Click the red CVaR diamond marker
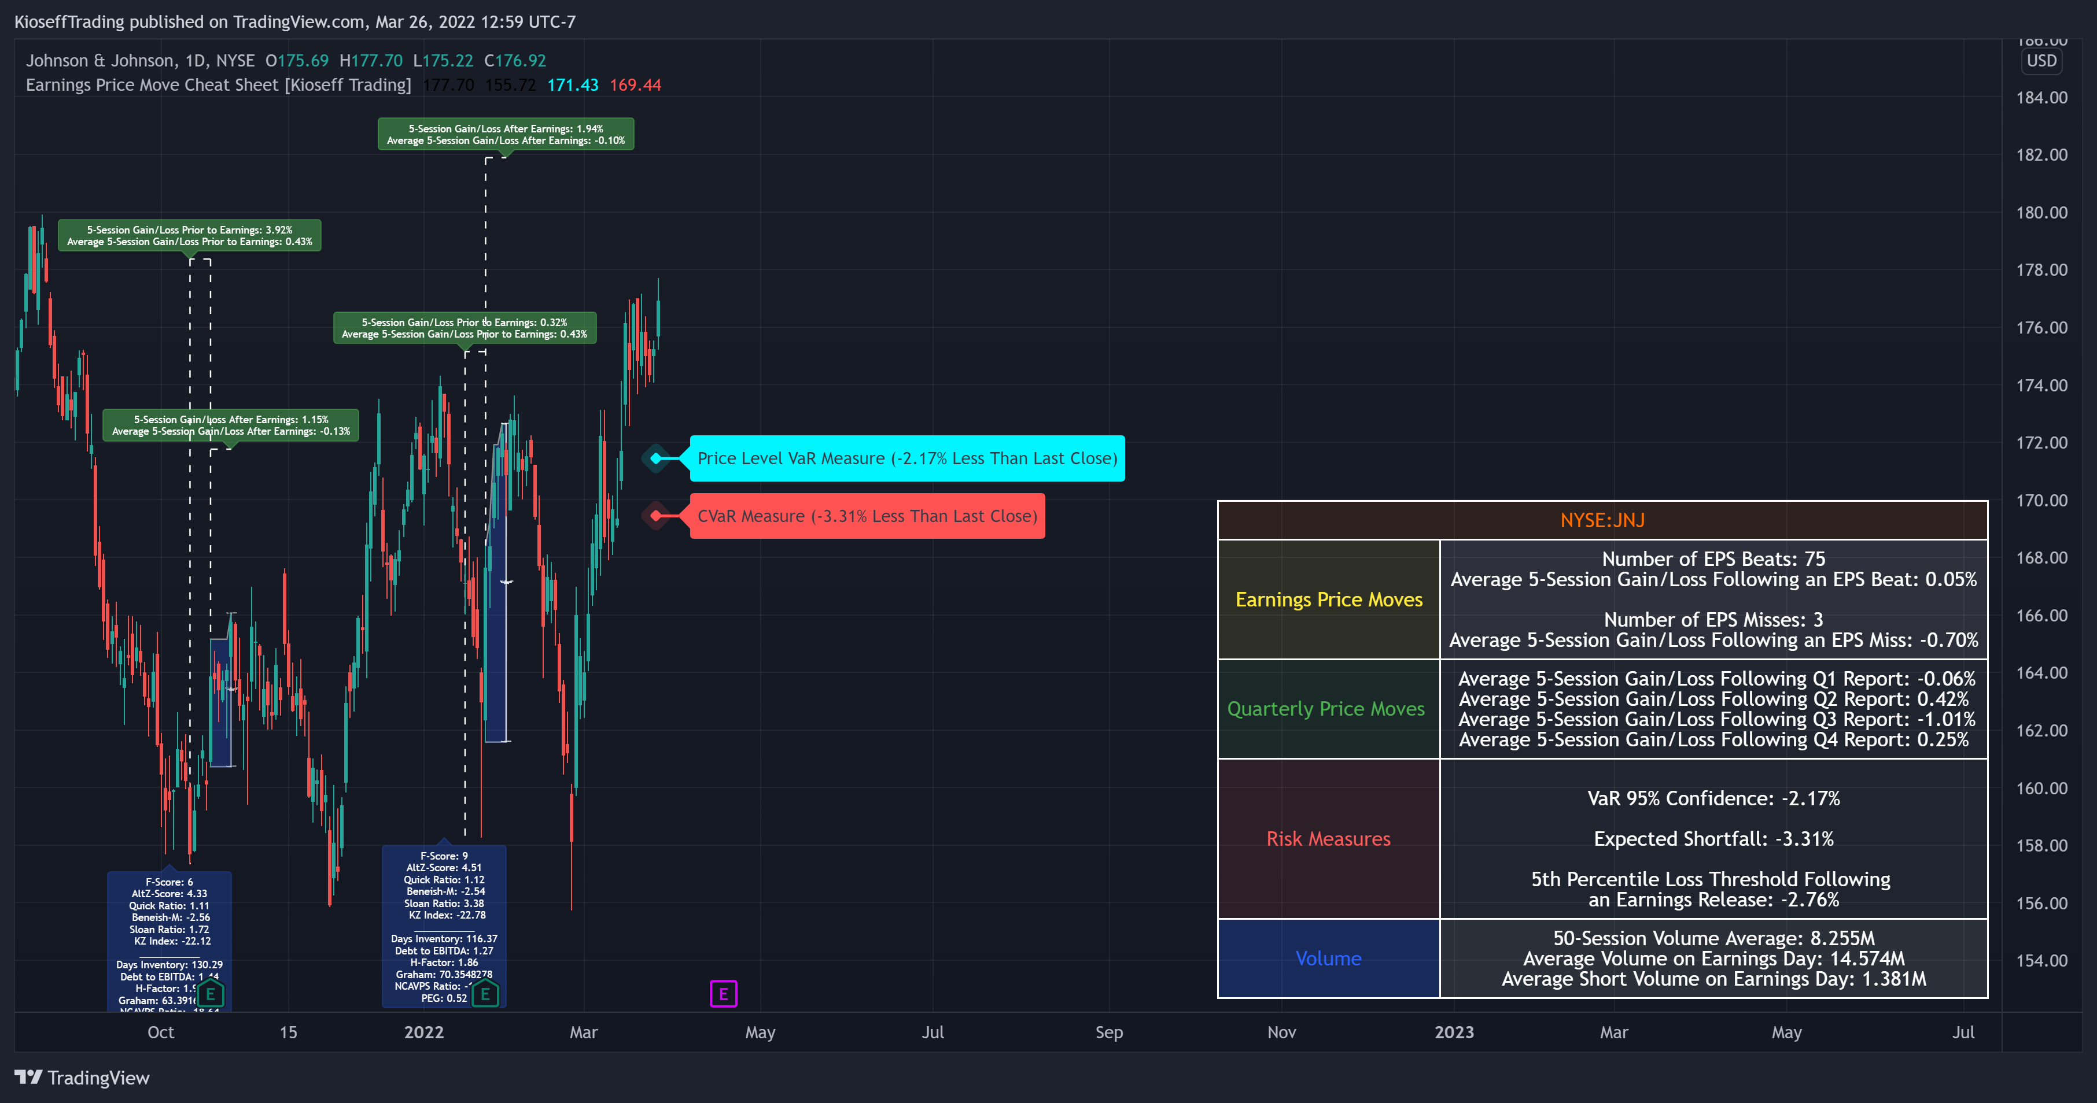 [x=656, y=516]
